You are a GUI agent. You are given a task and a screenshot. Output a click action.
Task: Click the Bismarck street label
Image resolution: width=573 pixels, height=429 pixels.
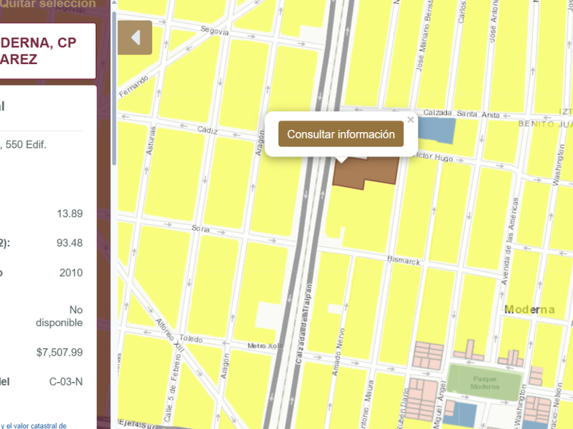click(x=403, y=261)
